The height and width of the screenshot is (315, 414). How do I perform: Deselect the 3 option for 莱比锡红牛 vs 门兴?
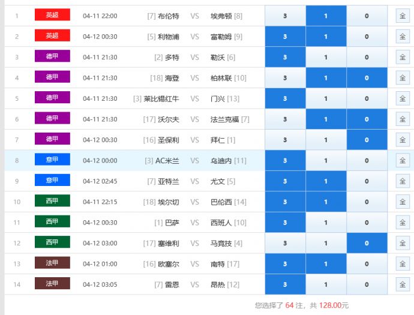pos(285,98)
